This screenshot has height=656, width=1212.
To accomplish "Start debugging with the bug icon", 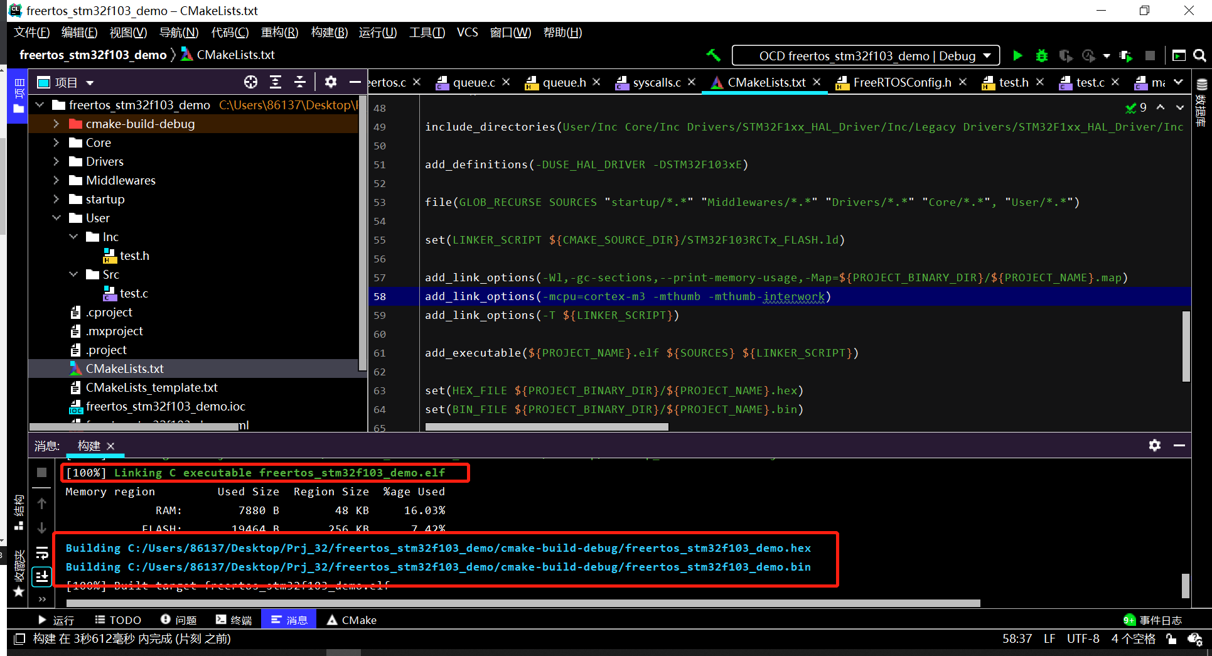I will [x=1042, y=56].
